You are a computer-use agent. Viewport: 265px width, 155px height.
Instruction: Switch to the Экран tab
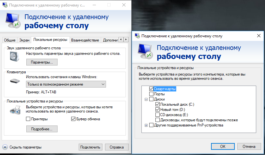(24, 40)
